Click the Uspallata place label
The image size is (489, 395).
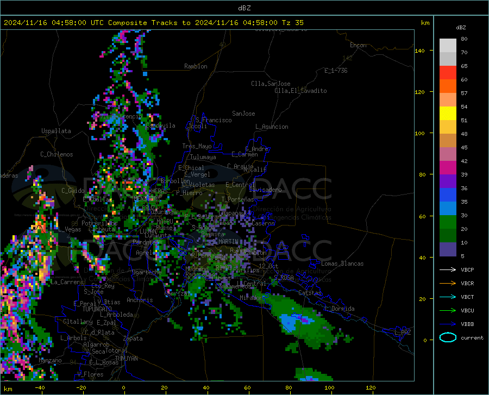(x=56, y=131)
